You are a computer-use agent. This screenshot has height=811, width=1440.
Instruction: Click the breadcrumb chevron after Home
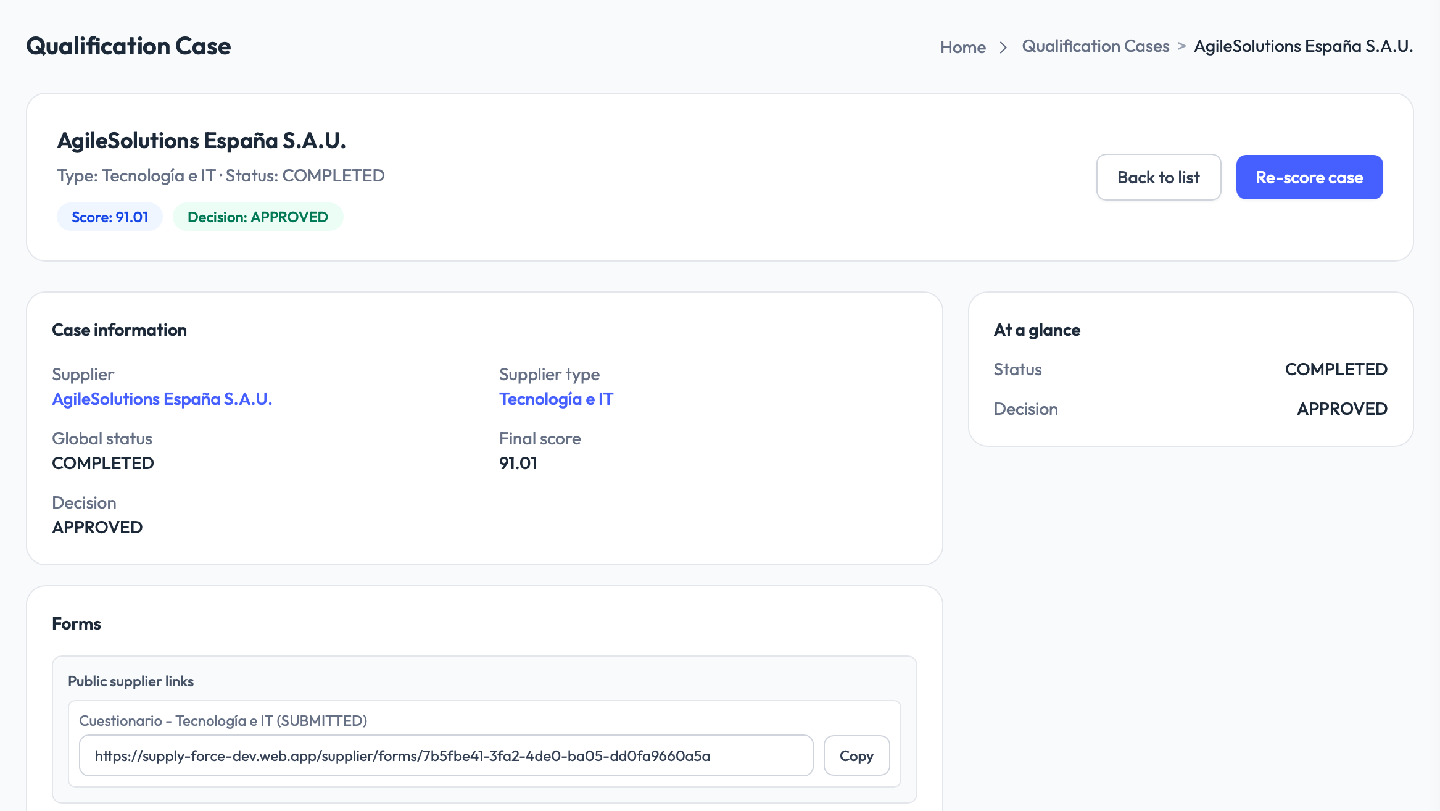point(1003,48)
